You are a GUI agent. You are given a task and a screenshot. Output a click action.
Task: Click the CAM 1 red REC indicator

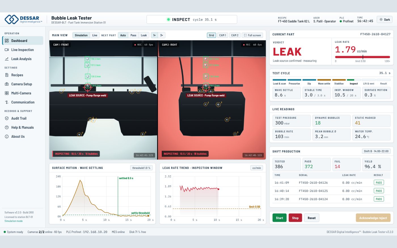point(135,45)
